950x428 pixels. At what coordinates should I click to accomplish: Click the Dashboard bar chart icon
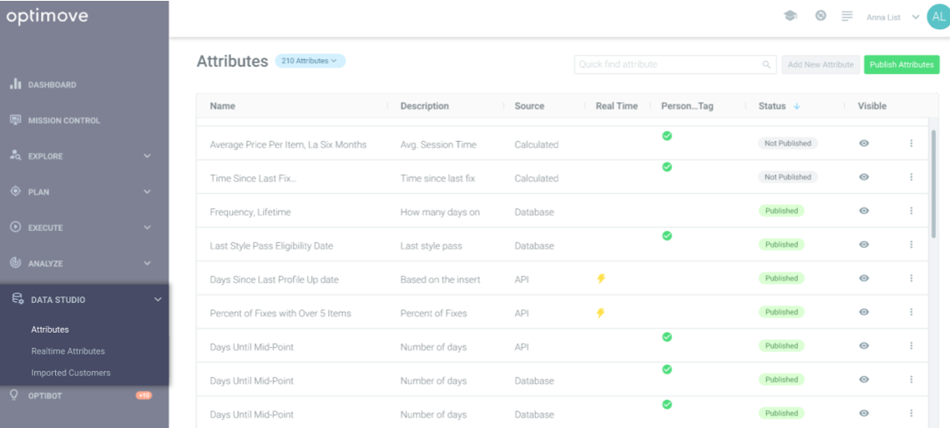[x=16, y=84]
